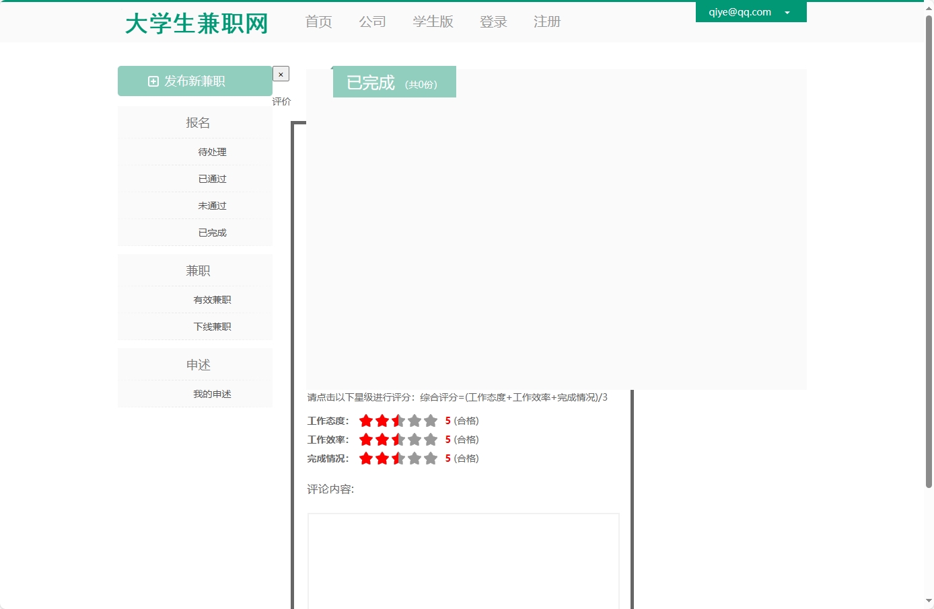This screenshot has height=609, width=934.
Task: Click the last star of 完成情况
Action: [x=430, y=458]
